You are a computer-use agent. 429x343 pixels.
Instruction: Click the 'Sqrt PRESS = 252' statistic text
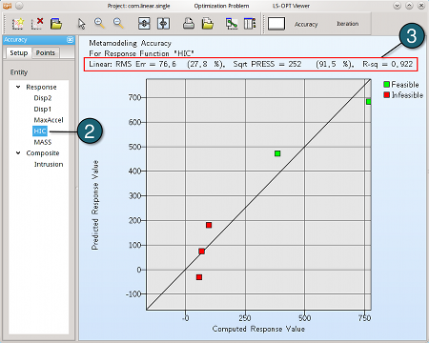pos(267,64)
